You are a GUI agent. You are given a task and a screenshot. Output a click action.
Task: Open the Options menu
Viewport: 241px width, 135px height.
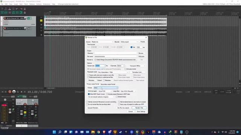point(32,4)
